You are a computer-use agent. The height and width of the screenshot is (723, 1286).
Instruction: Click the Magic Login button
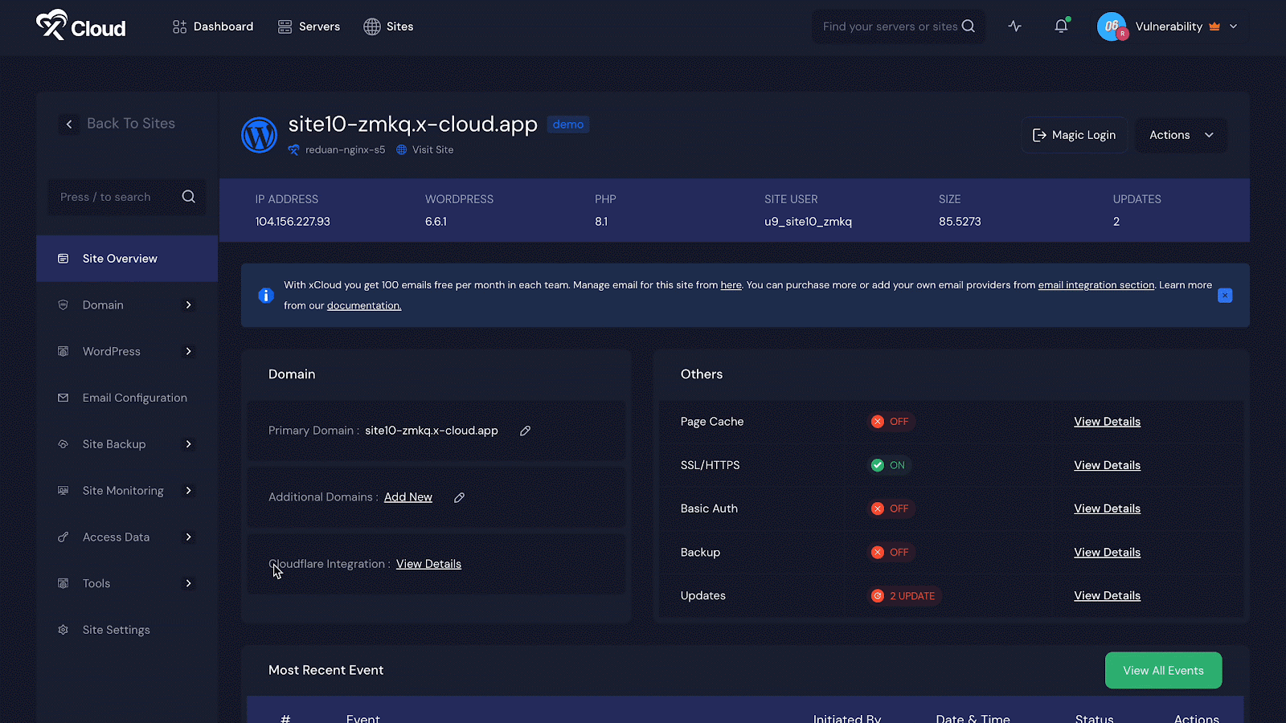pyautogui.click(x=1074, y=135)
